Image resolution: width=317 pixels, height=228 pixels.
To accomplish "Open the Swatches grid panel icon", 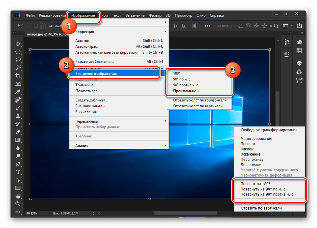I will [x=299, y=51].
